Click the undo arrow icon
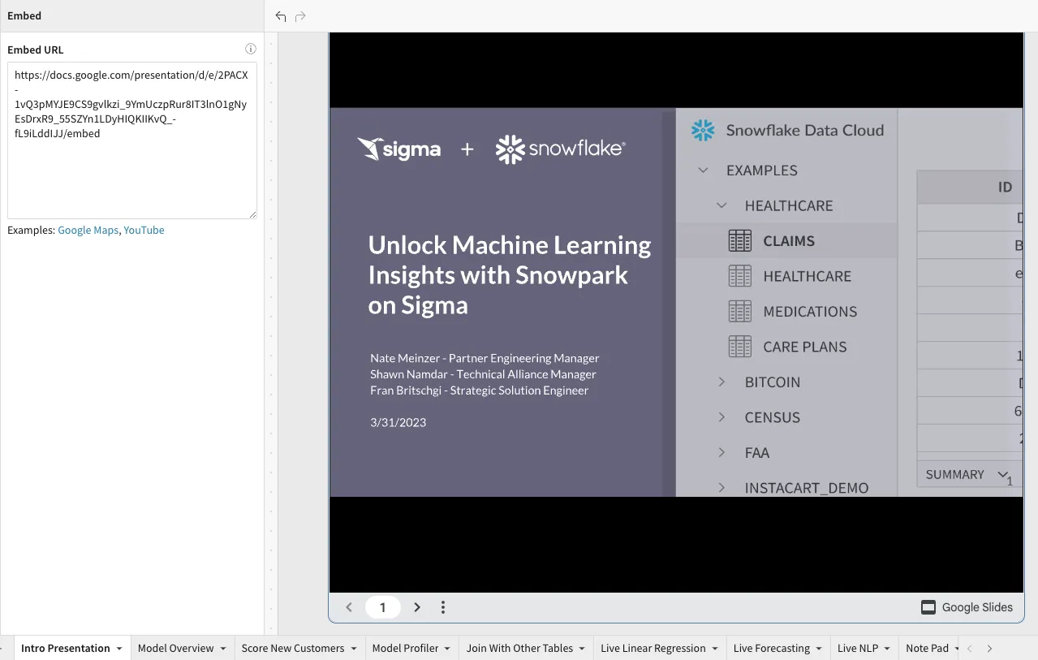This screenshot has height=660, width=1038. 281,16
